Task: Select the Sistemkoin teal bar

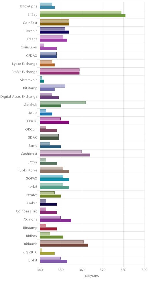Action: click(42, 81)
